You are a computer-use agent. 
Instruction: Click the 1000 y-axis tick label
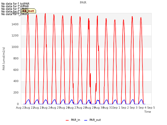coord(15,47)
